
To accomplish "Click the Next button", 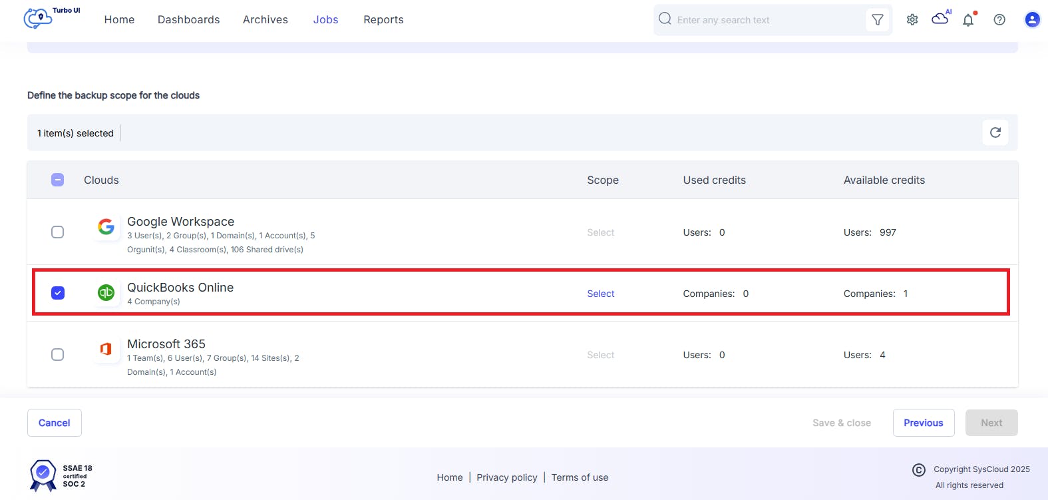I will (x=991, y=423).
